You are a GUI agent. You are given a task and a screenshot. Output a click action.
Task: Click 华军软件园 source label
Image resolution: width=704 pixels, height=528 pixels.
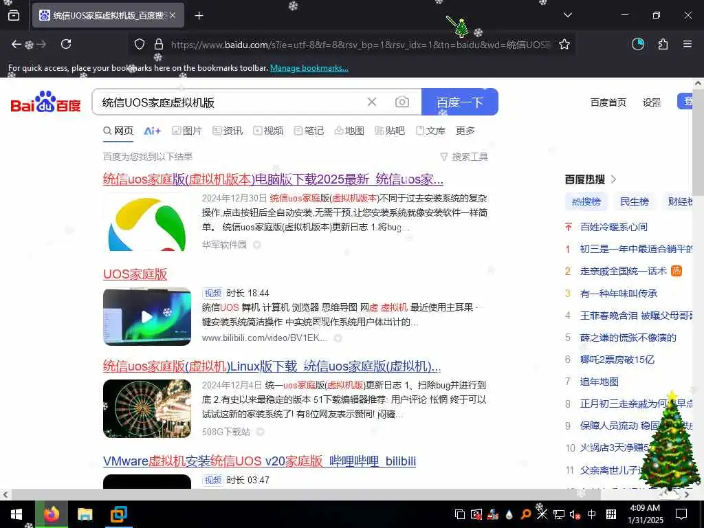click(x=224, y=245)
